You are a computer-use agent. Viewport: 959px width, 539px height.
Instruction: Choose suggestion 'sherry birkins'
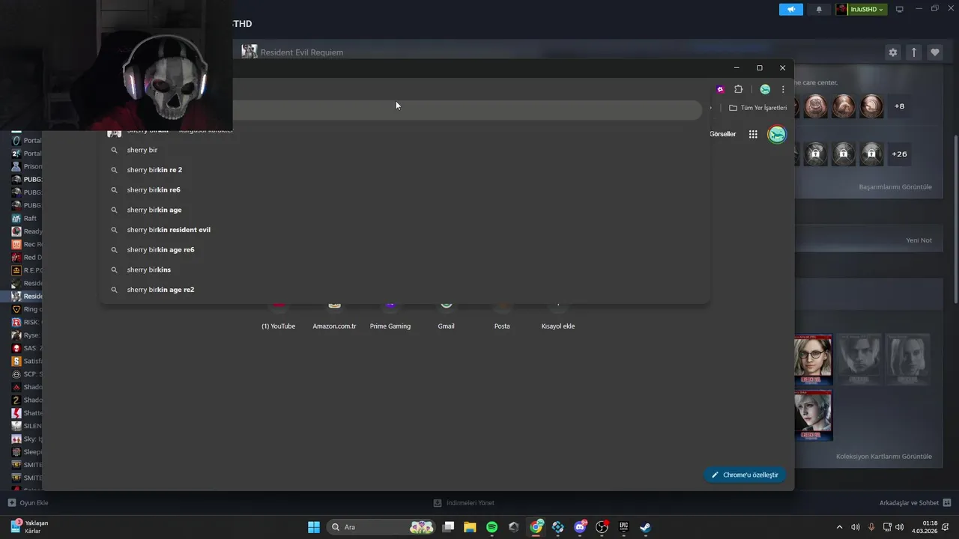point(405,269)
